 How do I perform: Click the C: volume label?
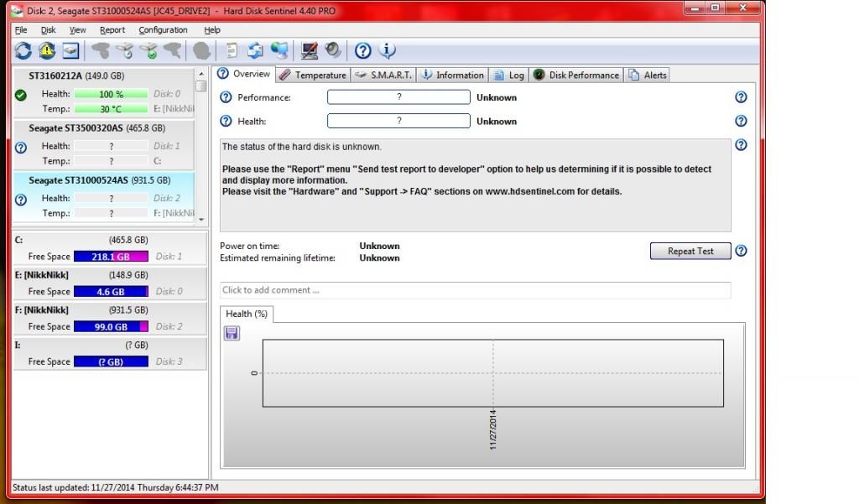click(x=18, y=240)
